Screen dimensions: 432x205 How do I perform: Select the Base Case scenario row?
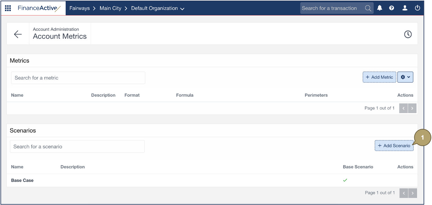[x=22, y=180]
